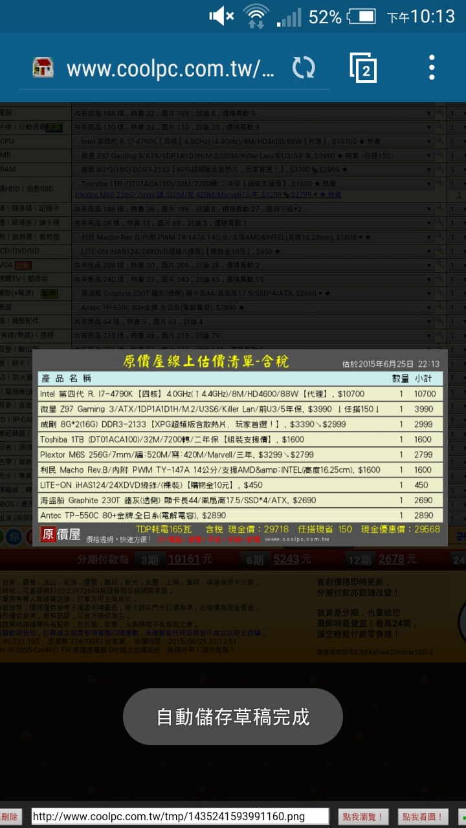Image resolution: width=466 pixels, height=828 pixels.
Task: Tap the CoolPC house favicon
Action: (x=42, y=67)
